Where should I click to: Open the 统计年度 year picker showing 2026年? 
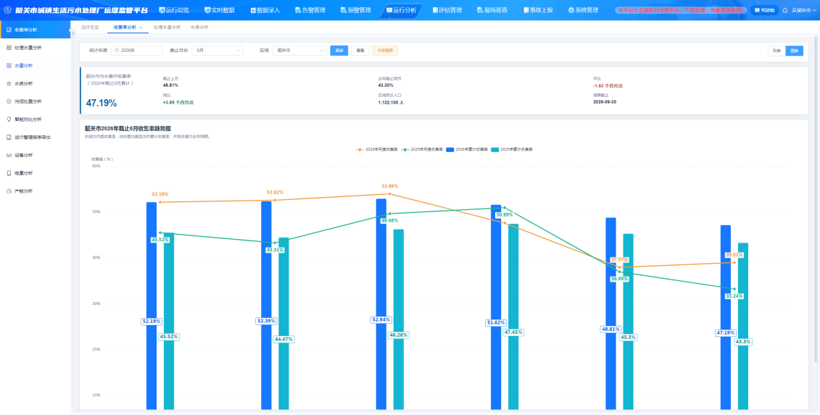pyautogui.click(x=136, y=50)
